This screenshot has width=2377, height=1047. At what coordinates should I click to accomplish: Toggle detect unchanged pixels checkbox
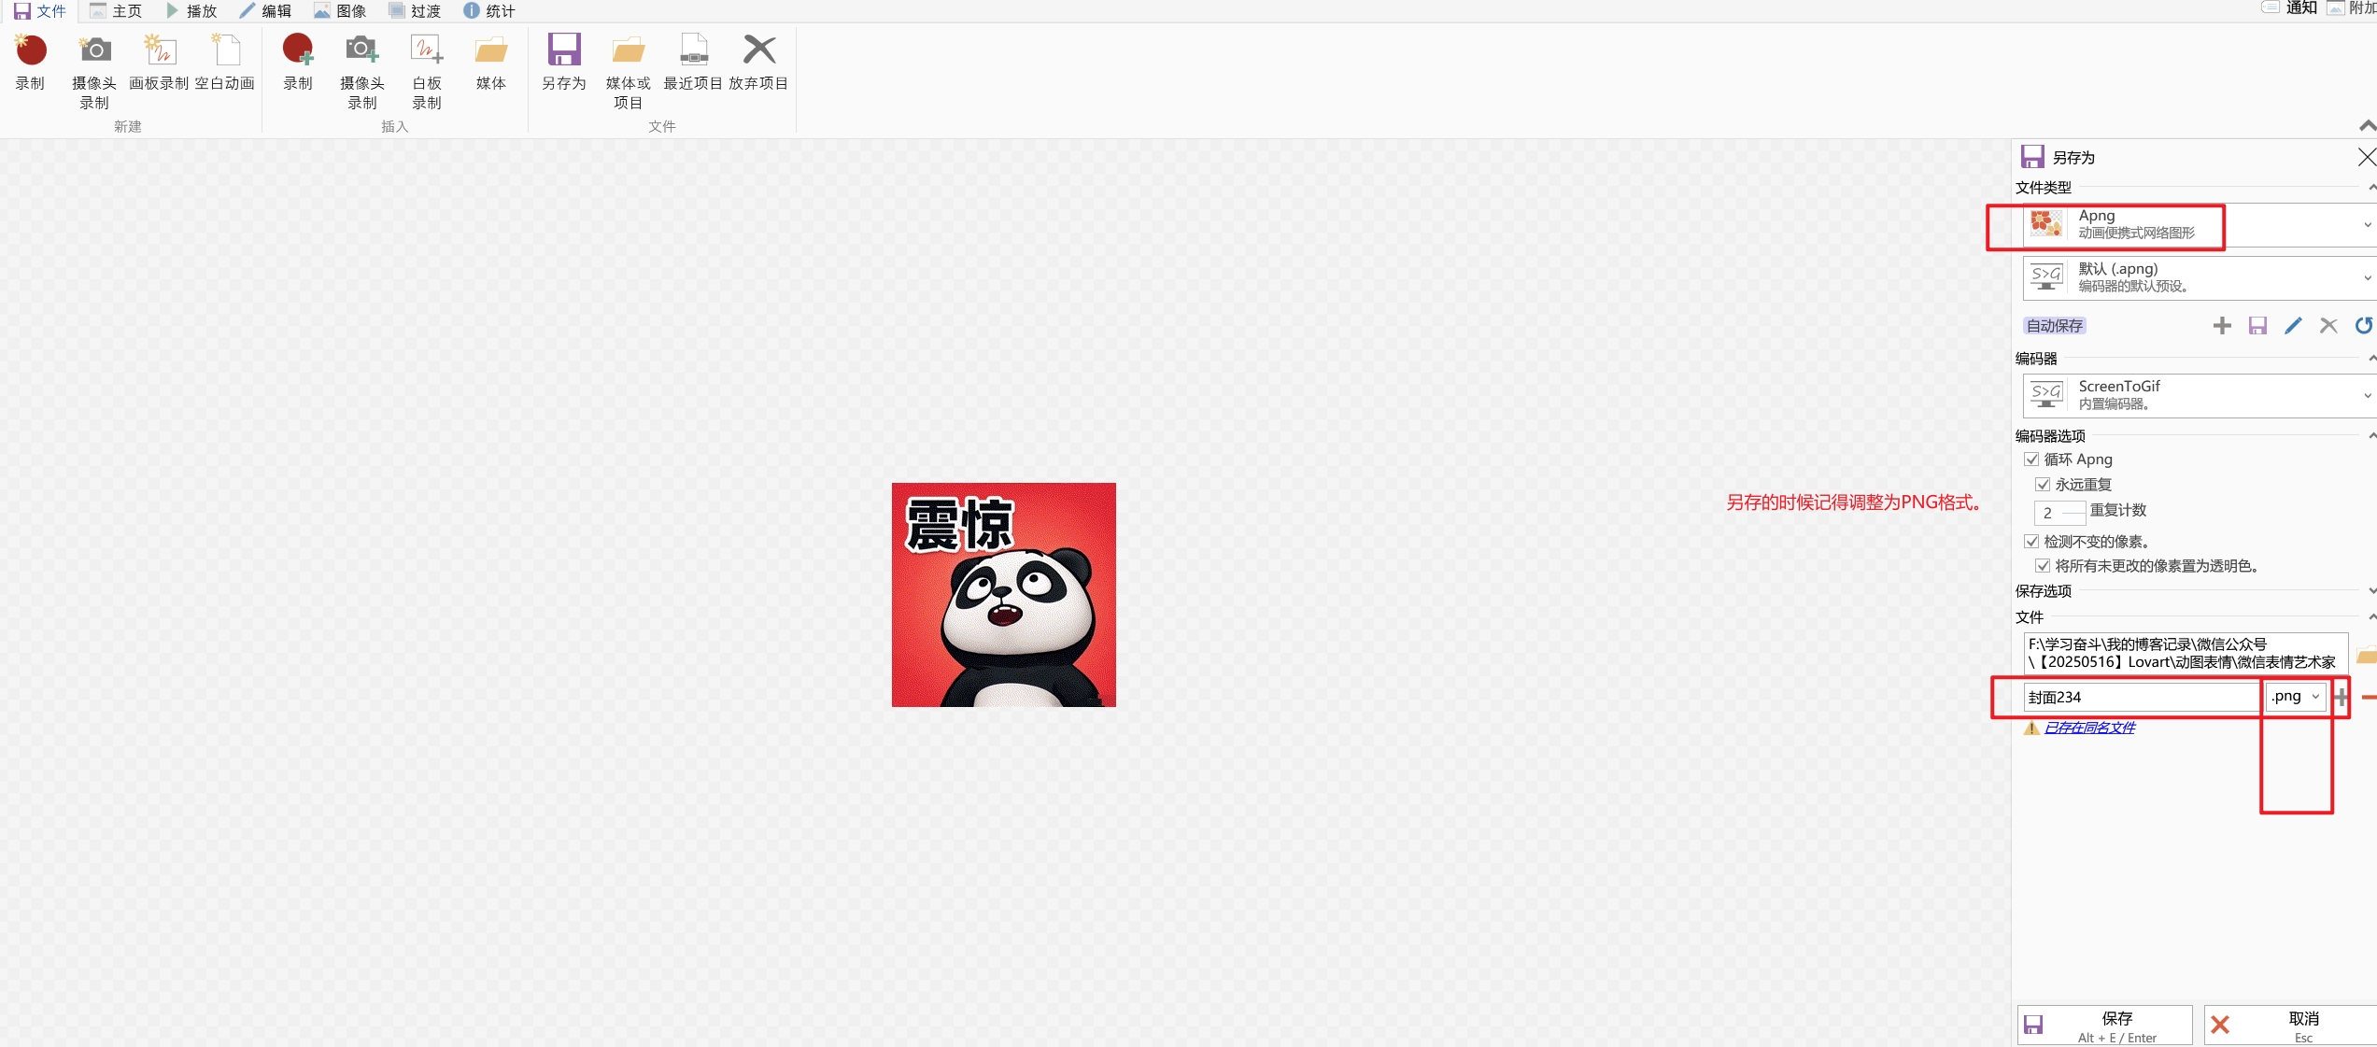pos(2031,541)
